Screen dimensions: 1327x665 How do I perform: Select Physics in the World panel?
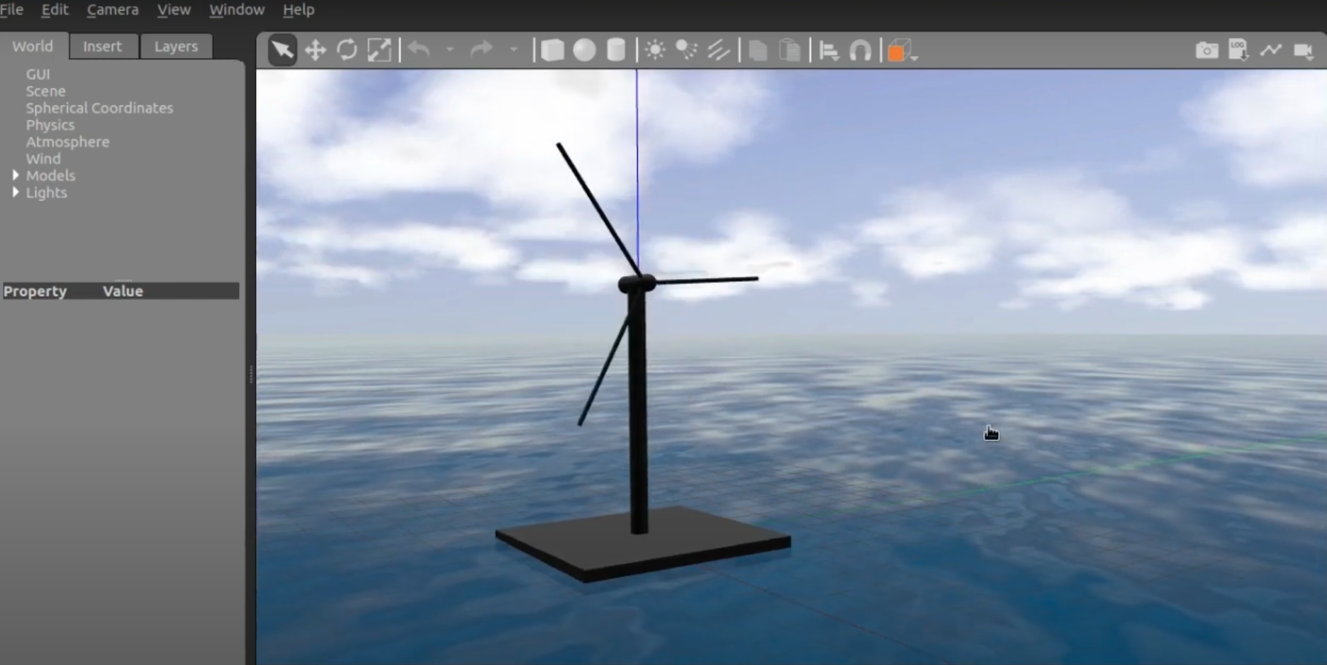coord(50,125)
